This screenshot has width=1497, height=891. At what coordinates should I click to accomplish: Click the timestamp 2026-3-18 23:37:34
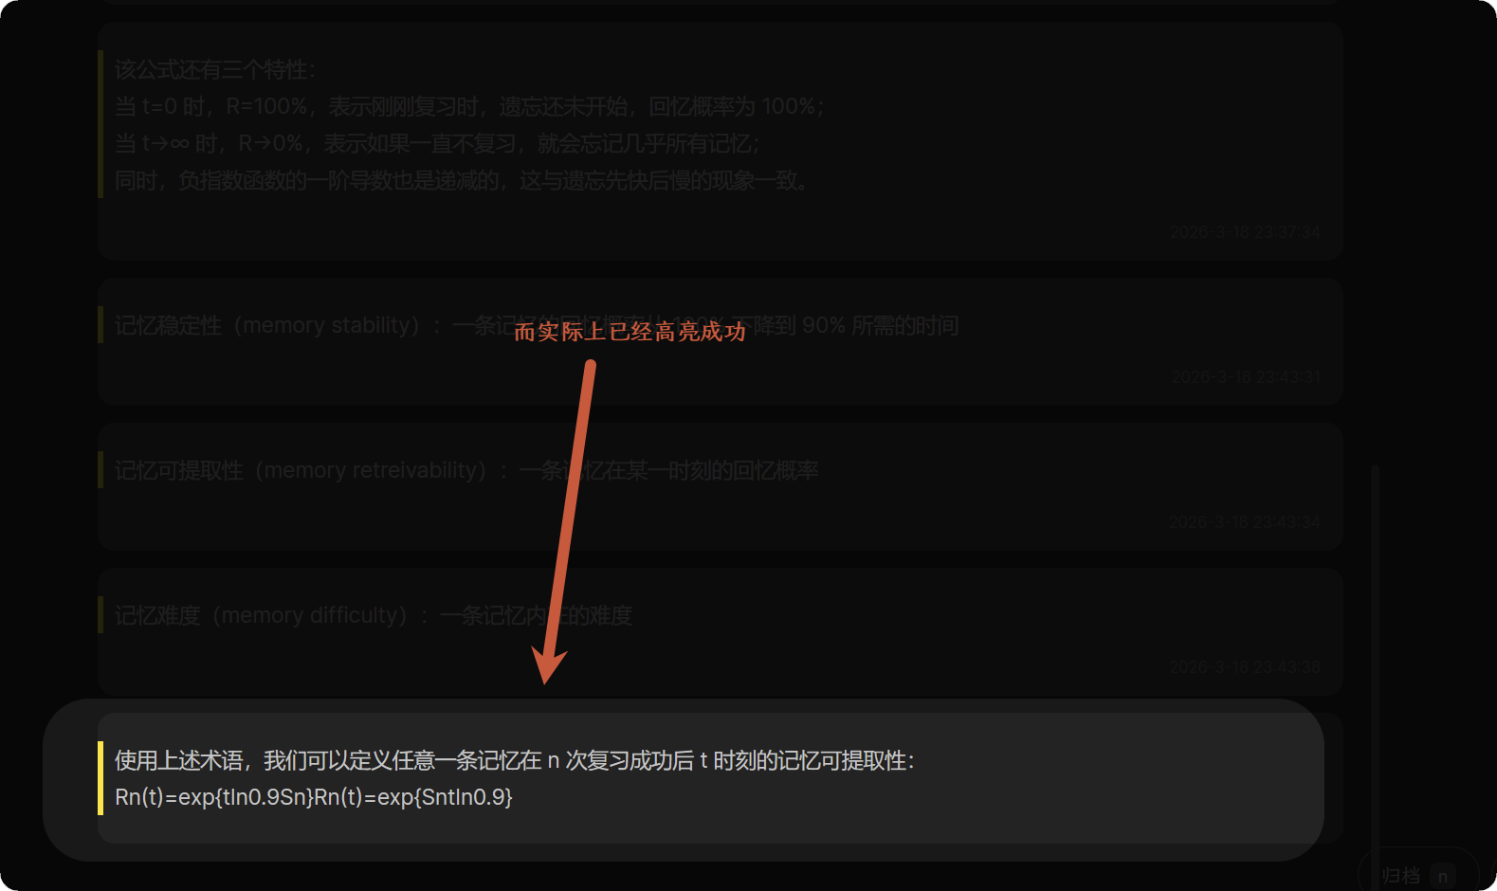click(x=1244, y=232)
